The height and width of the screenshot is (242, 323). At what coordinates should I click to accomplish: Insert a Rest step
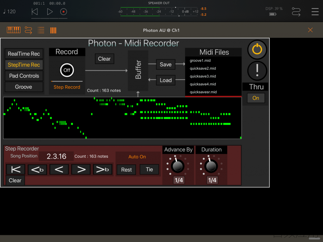pyautogui.click(x=126, y=170)
